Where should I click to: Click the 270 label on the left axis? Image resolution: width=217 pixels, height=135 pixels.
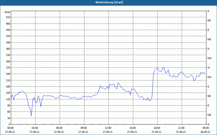8,68
